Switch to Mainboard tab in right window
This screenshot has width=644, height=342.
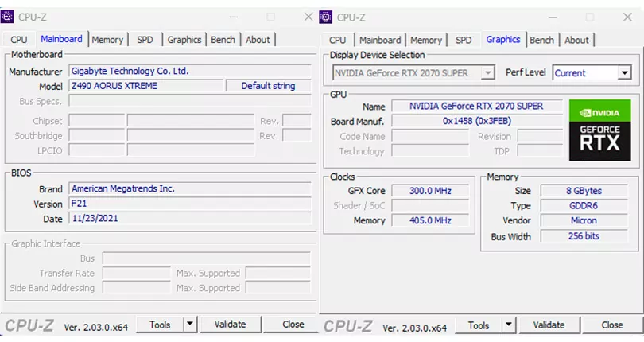pos(380,40)
